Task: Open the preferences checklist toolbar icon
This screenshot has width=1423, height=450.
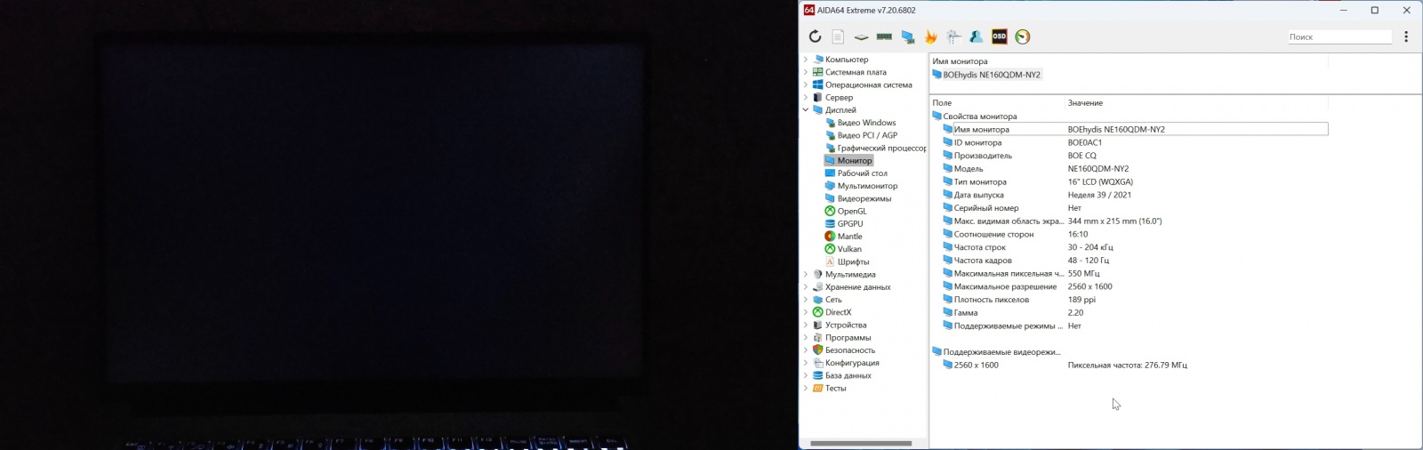Action: click(953, 36)
